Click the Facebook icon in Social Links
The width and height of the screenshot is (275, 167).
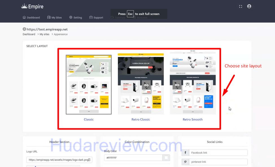(x=185, y=153)
